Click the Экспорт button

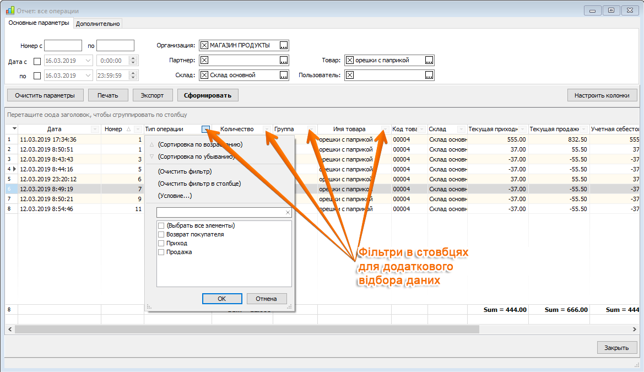[153, 95]
